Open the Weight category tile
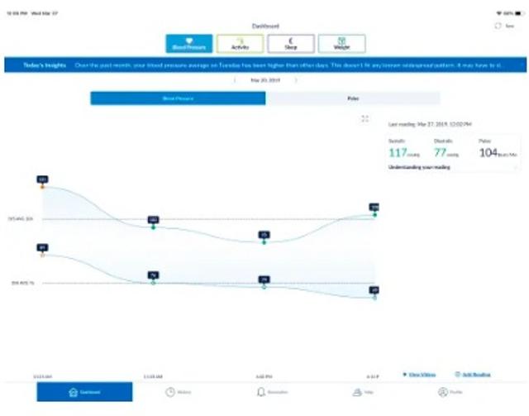This screenshot has width=529, height=416. pos(341,44)
